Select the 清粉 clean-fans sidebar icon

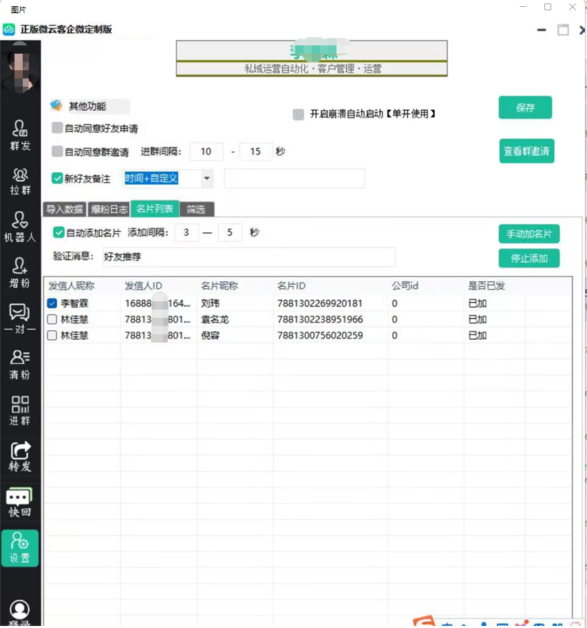pyautogui.click(x=20, y=364)
